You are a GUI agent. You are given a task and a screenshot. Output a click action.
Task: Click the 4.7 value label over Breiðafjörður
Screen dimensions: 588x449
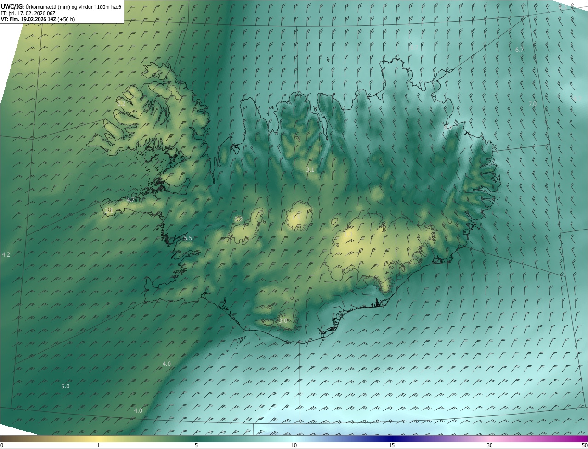pos(130,200)
